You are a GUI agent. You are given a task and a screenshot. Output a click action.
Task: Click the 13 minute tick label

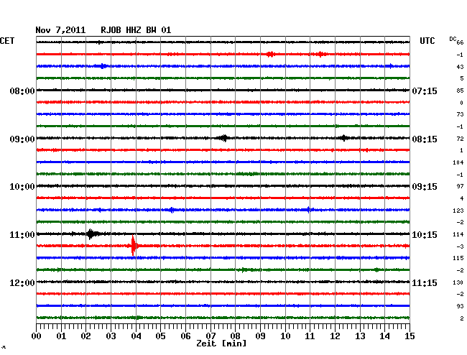360,336
